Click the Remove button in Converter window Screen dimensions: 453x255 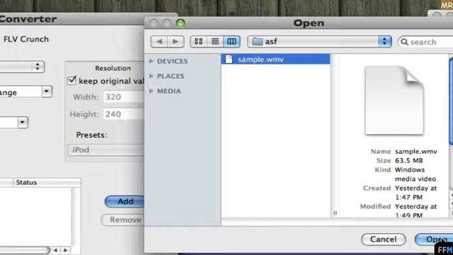[122, 220]
